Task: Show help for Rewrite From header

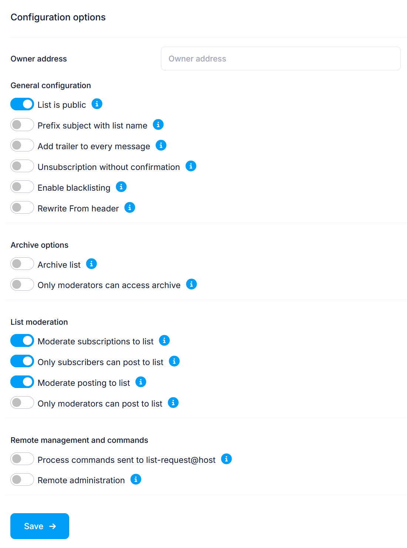Action: point(129,207)
